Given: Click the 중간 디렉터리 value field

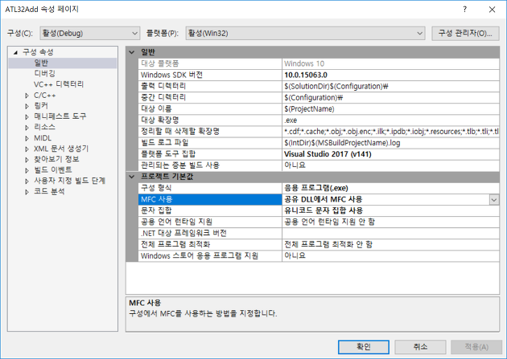Looking at the screenshot, I should pos(390,97).
